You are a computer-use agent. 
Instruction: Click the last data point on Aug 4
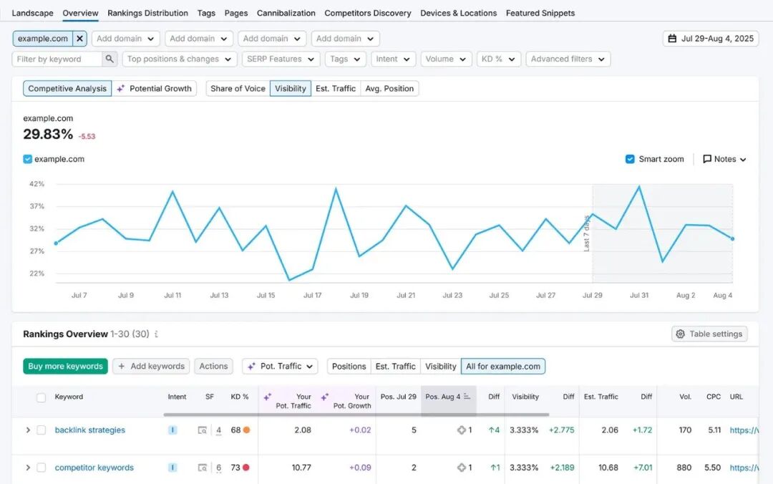point(733,239)
